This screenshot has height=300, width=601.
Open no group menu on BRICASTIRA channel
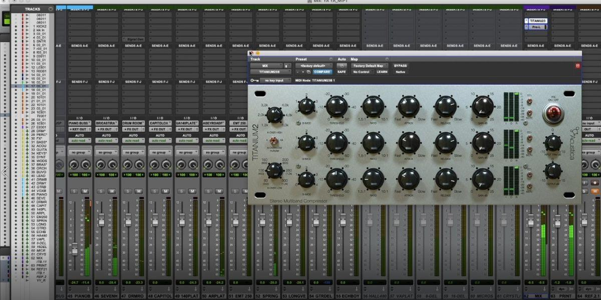tap(106, 152)
